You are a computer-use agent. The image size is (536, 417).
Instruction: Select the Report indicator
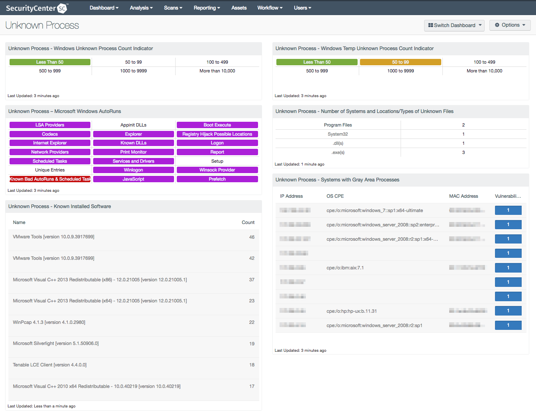tap(217, 152)
